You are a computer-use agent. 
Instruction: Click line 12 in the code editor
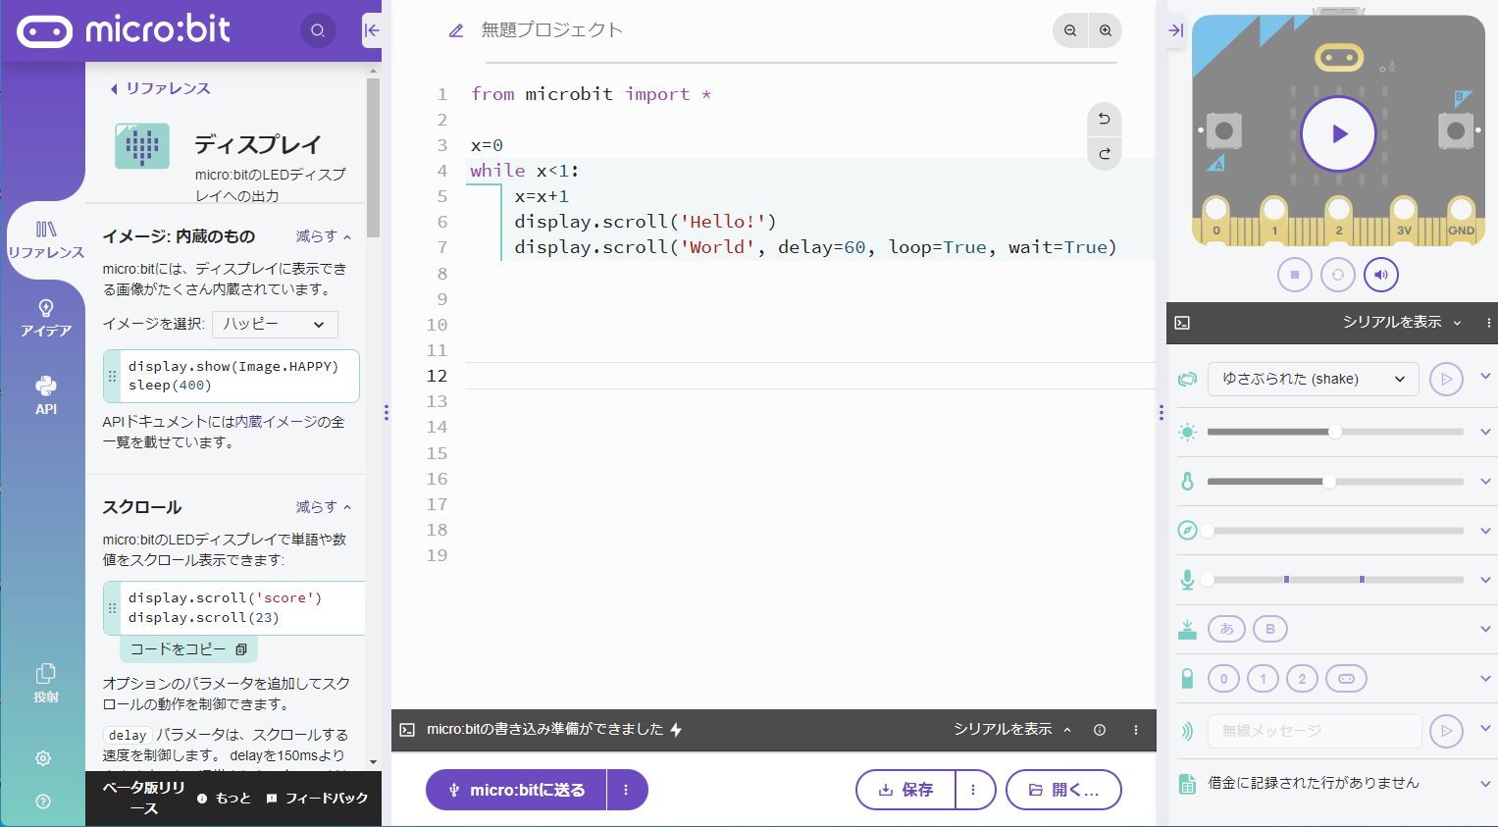click(x=810, y=376)
